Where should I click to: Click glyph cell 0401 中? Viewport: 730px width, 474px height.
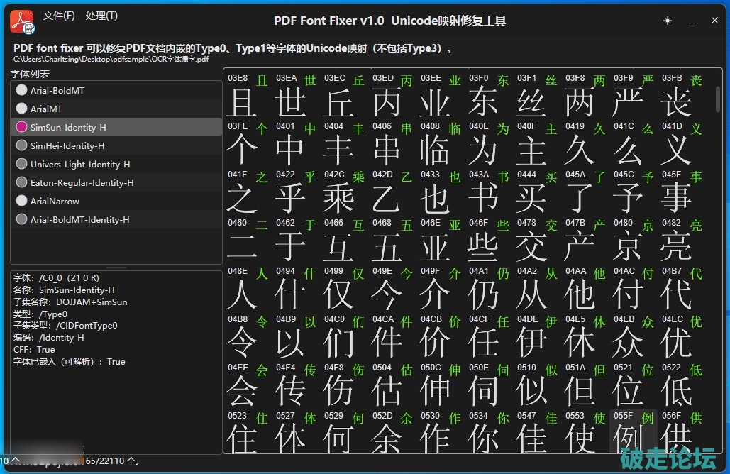tap(297, 143)
